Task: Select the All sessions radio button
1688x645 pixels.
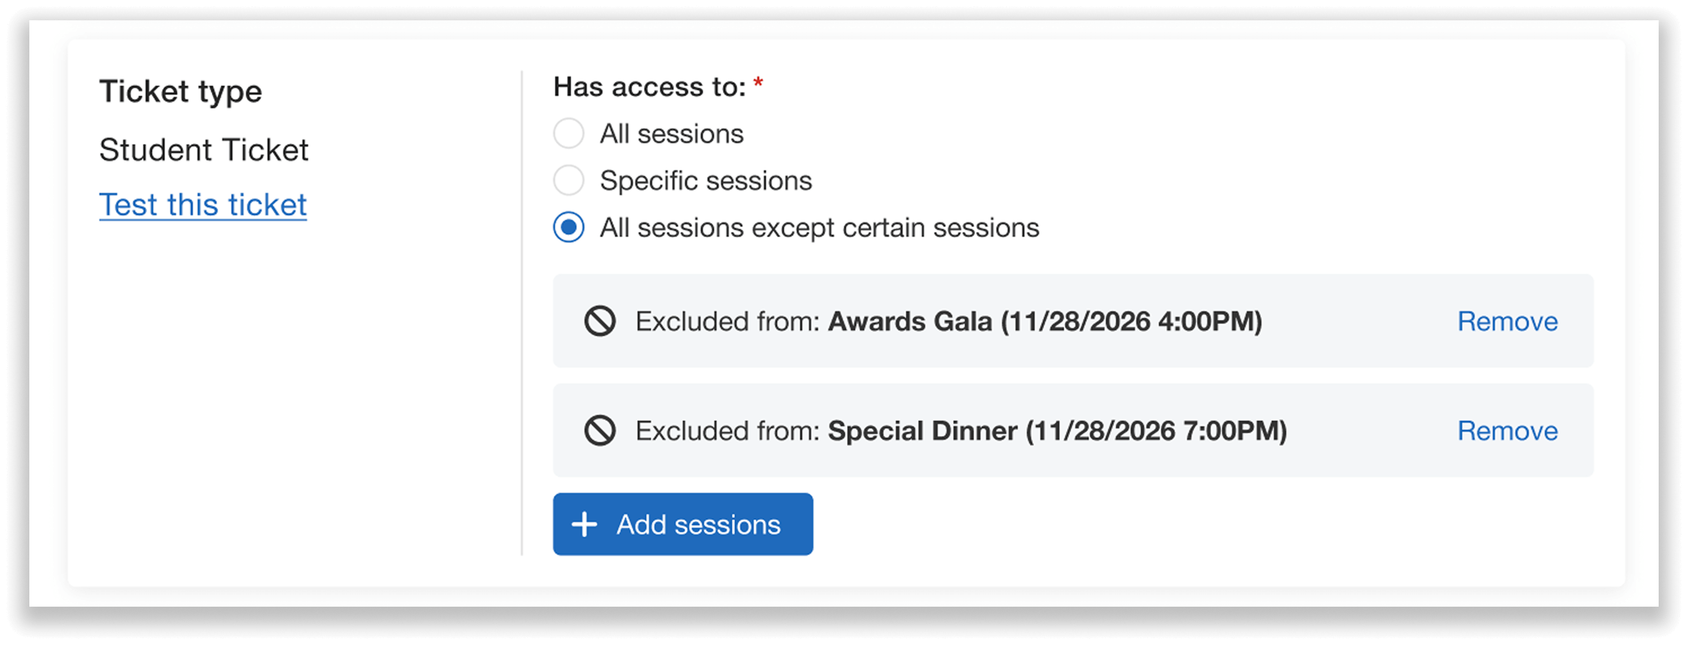Action: pyautogui.click(x=568, y=134)
